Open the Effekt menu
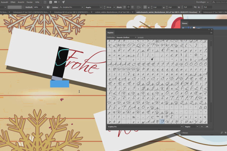Viewport: 227px width, 151px height. (13, 2)
